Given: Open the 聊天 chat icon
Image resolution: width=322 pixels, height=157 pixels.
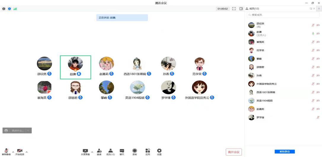Looking at the screenshot, I should [122, 151].
